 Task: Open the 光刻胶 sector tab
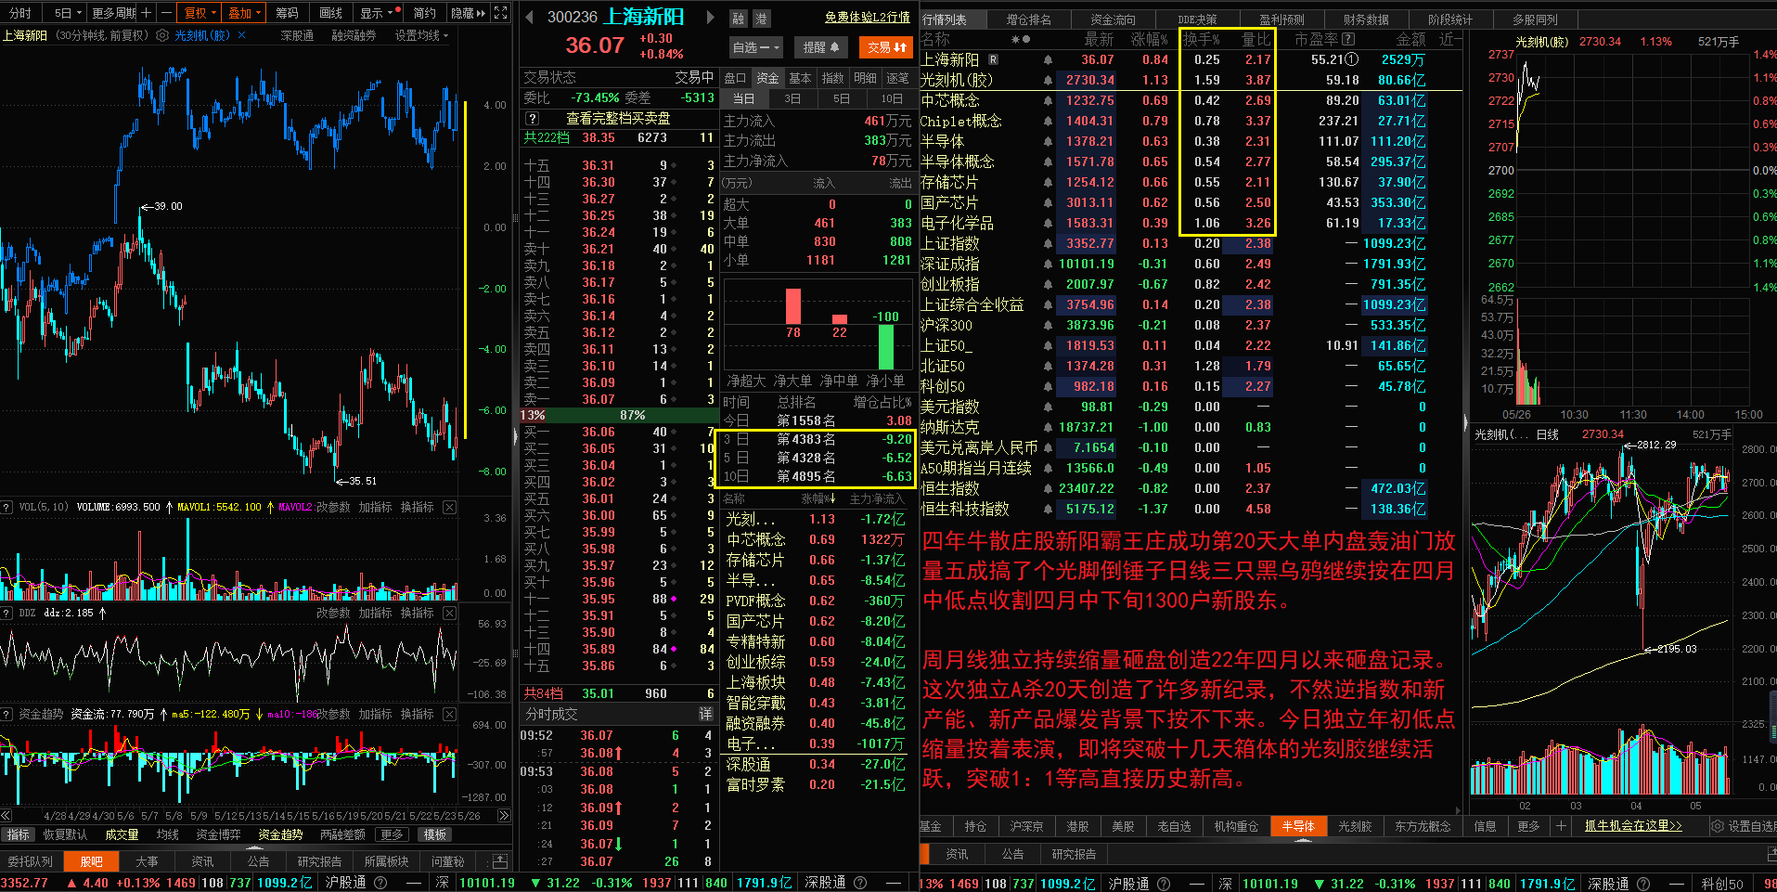pos(1355,826)
